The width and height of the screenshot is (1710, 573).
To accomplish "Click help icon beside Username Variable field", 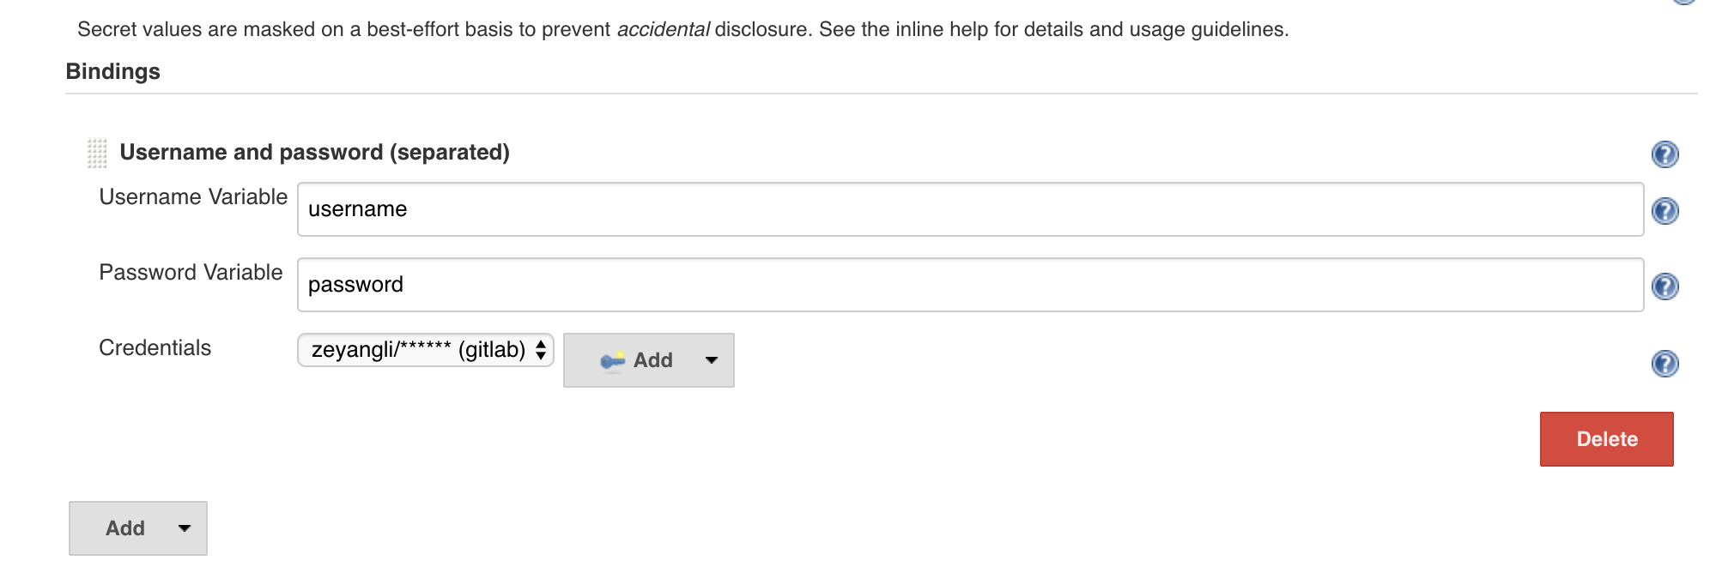I will [1665, 211].
